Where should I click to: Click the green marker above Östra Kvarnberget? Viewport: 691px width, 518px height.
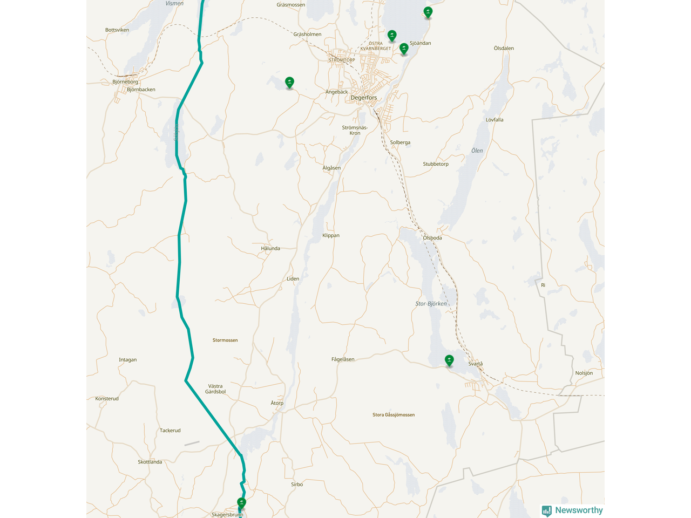392,36
